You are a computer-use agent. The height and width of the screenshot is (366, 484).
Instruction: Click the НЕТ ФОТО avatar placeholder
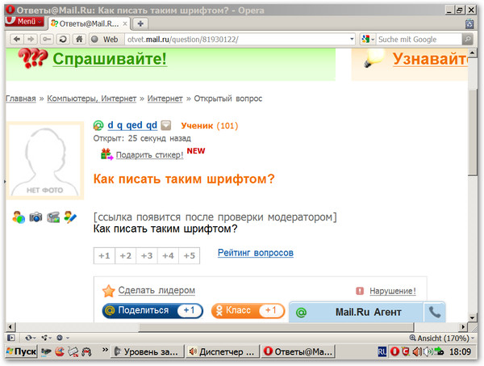pyautogui.click(x=44, y=161)
